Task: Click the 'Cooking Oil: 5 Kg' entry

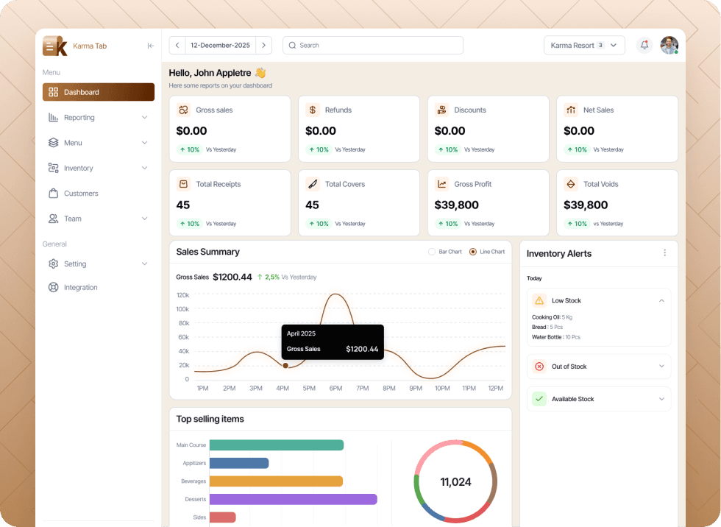Action: point(552,317)
